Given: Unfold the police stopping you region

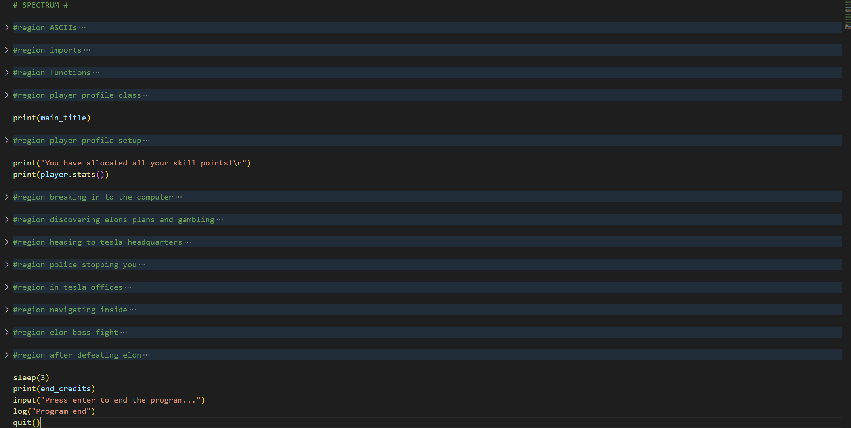Looking at the screenshot, I should tap(7, 264).
